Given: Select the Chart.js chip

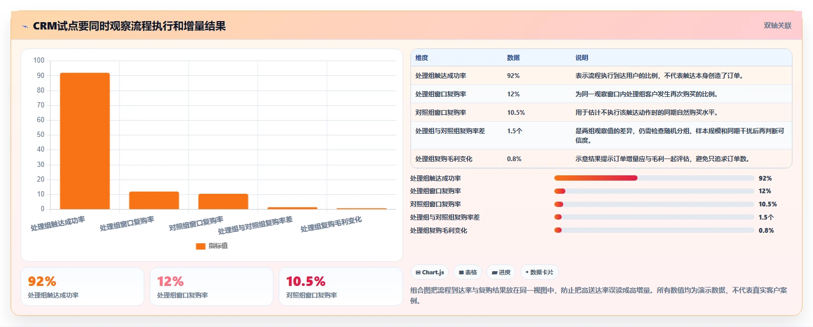Looking at the screenshot, I should click(429, 272).
